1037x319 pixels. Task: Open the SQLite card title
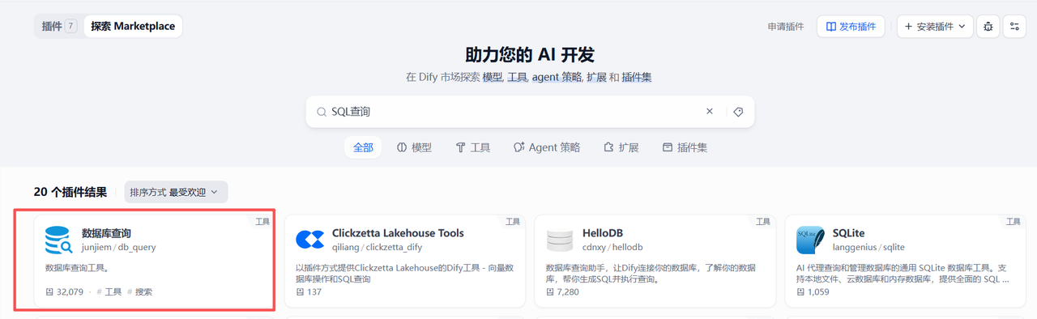(x=848, y=233)
